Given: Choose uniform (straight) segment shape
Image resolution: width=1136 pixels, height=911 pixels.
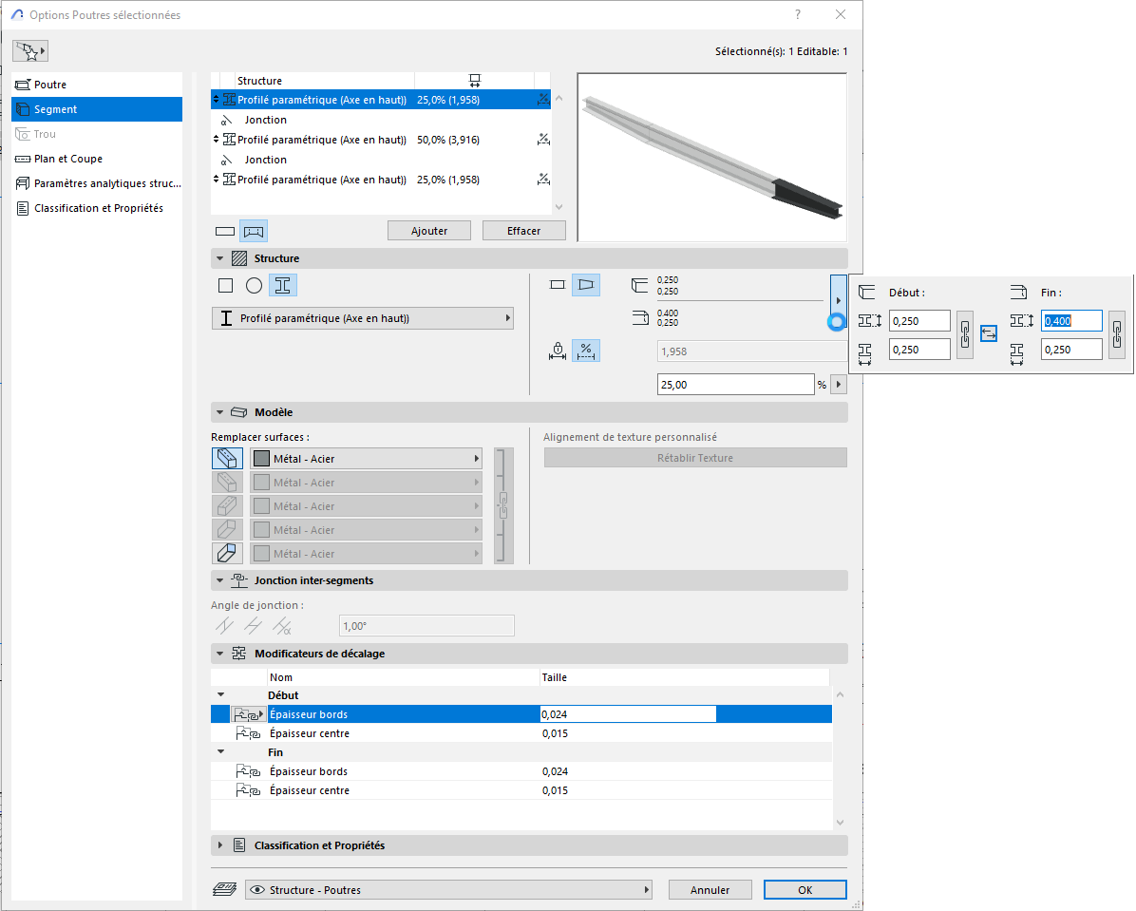Looking at the screenshot, I should pyautogui.click(x=558, y=285).
